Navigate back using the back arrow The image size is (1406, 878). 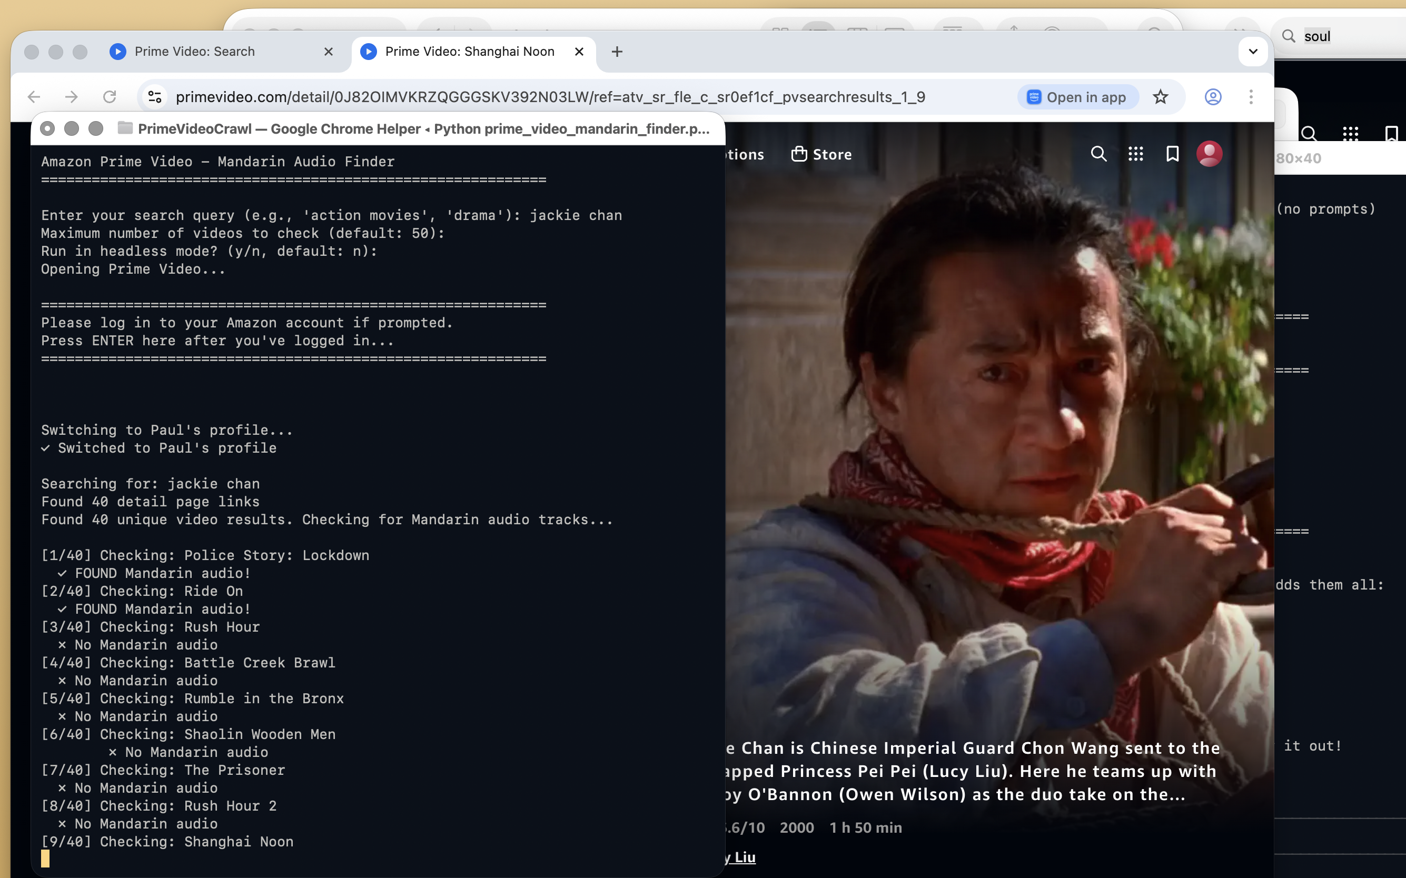[33, 96]
